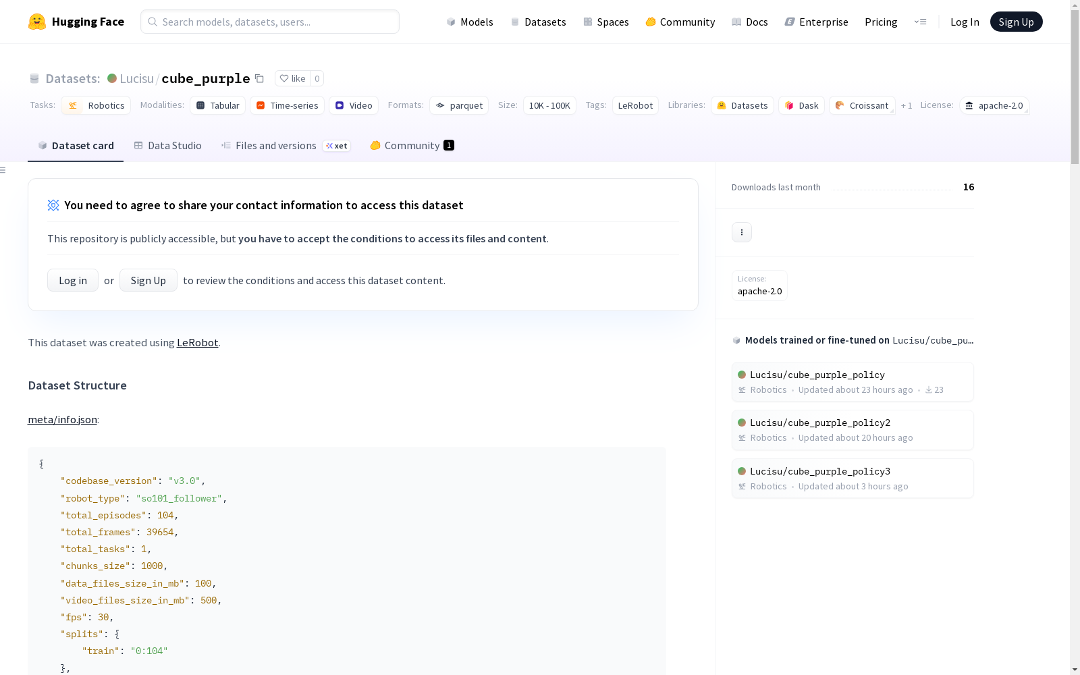Open the Community item in the top navigation
1080x675 pixels.
(680, 22)
